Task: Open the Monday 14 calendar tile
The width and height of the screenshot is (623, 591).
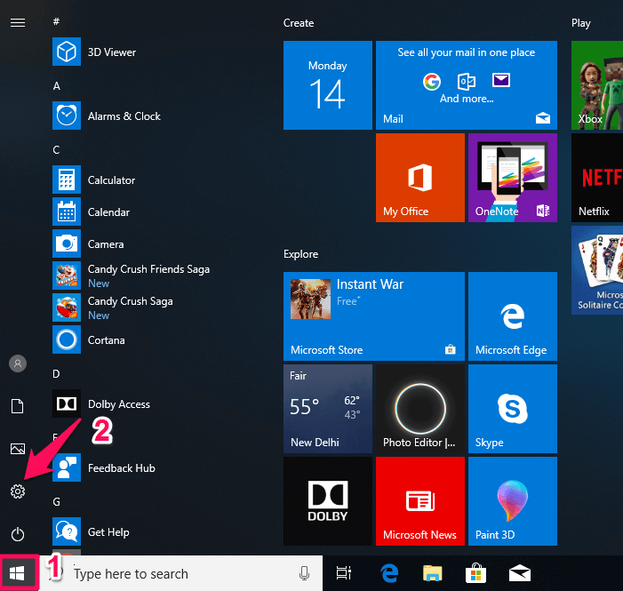Action: tap(328, 85)
